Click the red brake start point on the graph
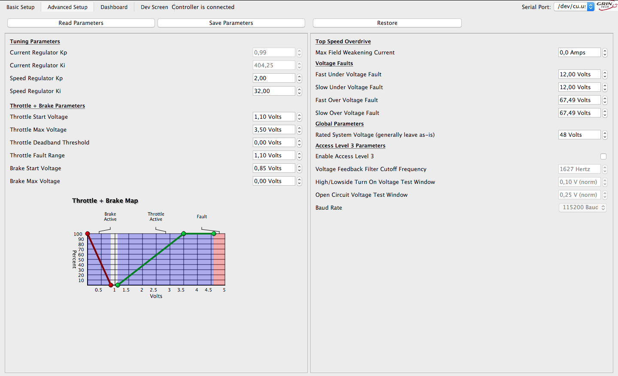618x376 pixels. coord(111,285)
